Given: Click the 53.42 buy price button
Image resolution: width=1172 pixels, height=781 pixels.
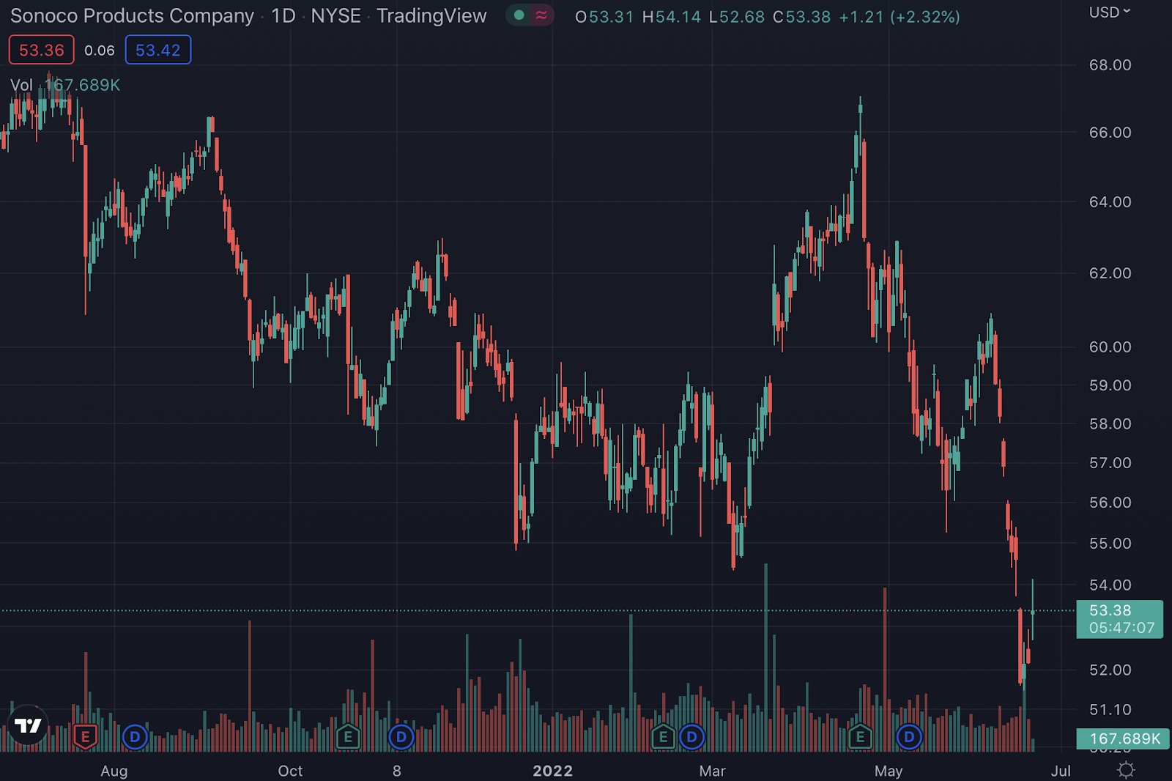Looking at the screenshot, I should tap(158, 50).
